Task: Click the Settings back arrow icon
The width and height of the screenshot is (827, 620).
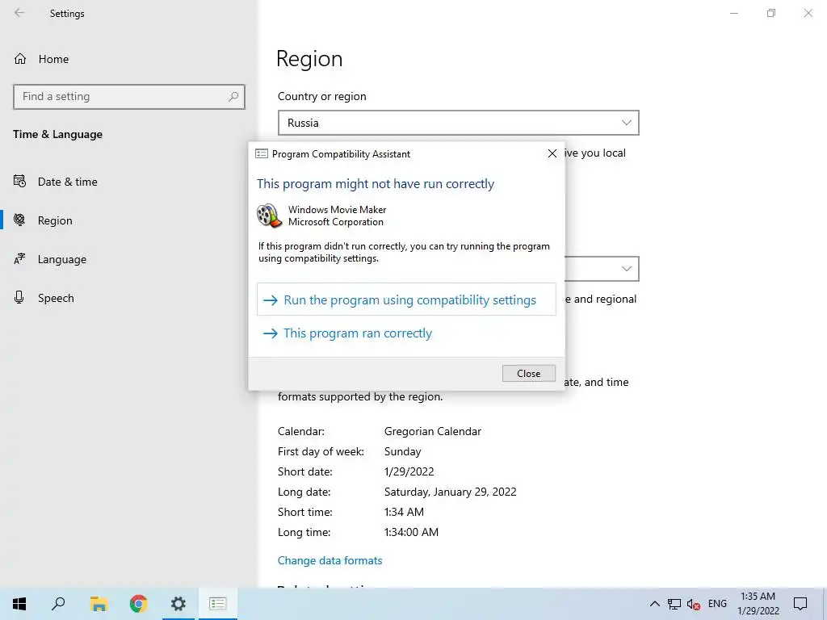Action: 19,13
